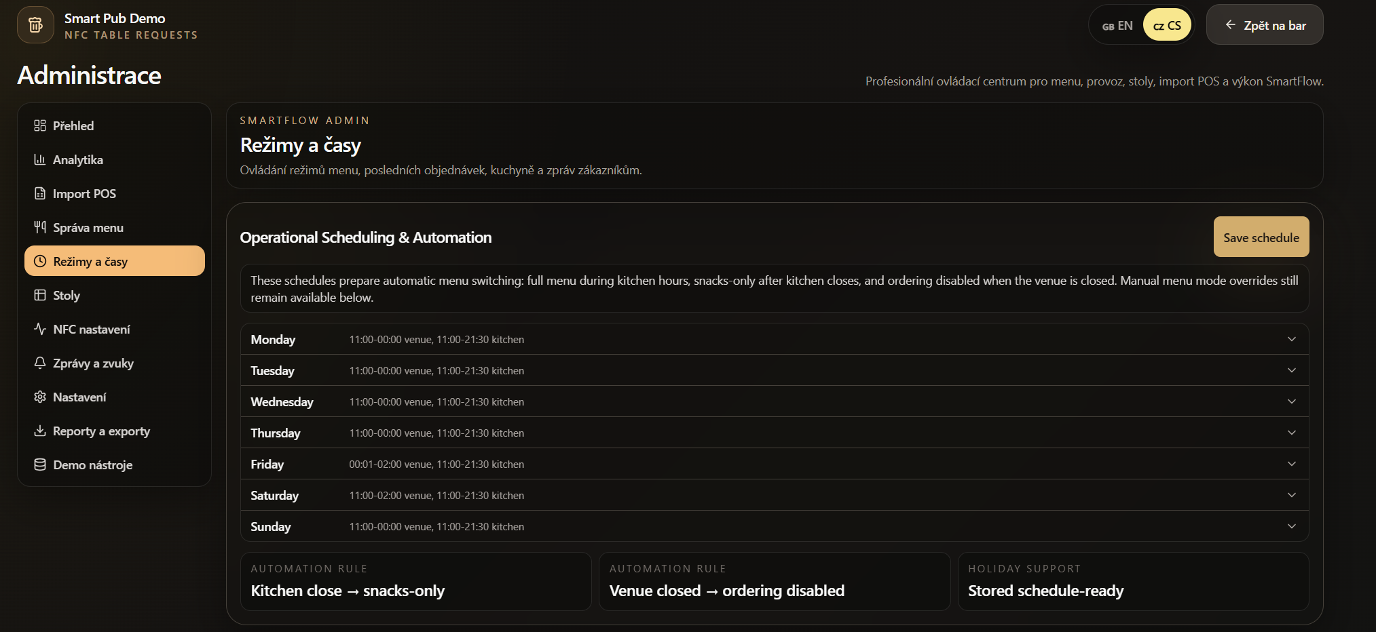
Task: Click Friday's 00:01-02:00 venue hours text
Action: (x=390, y=465)
